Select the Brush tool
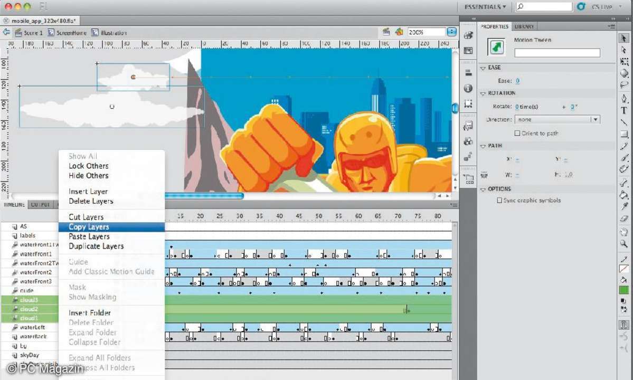Screen dimensions: 633x380 [624, 158]
